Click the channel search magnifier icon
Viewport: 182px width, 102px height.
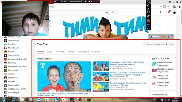(104, 52)
